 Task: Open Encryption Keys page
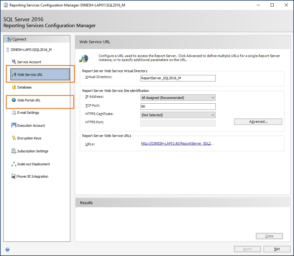point(29,138)
